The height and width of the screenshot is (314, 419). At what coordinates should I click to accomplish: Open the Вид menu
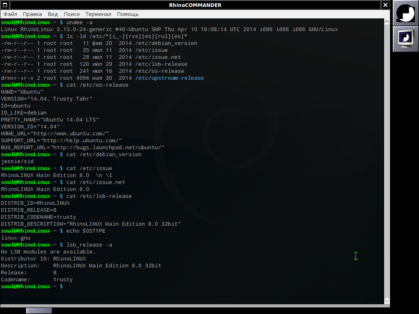tap(53, 14)
